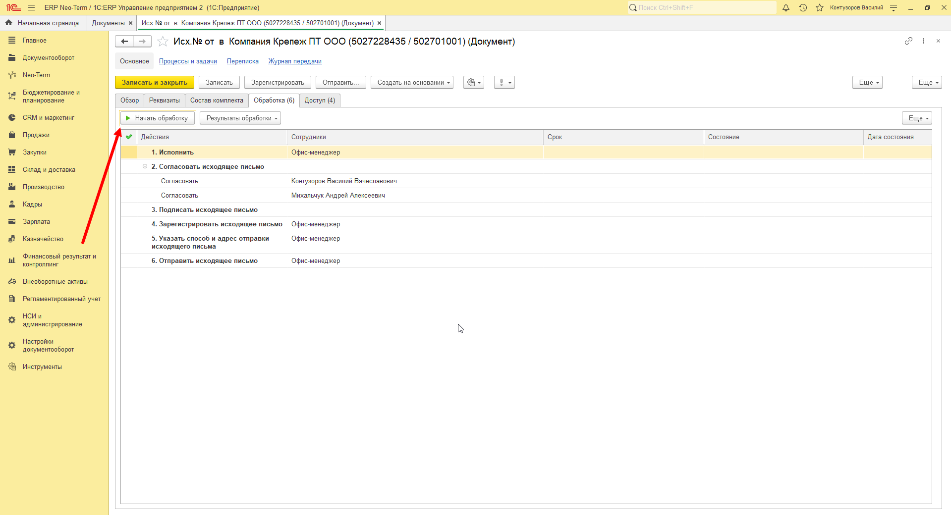Screen dimensions: 951x515
Task: Go forward with right arrow button
Action: (x=142, y=42)
